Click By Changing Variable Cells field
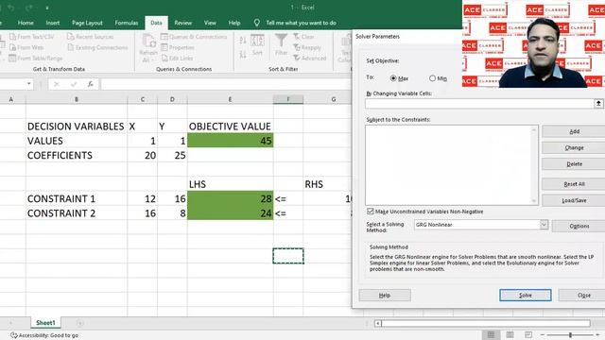 tap(479, 103)
